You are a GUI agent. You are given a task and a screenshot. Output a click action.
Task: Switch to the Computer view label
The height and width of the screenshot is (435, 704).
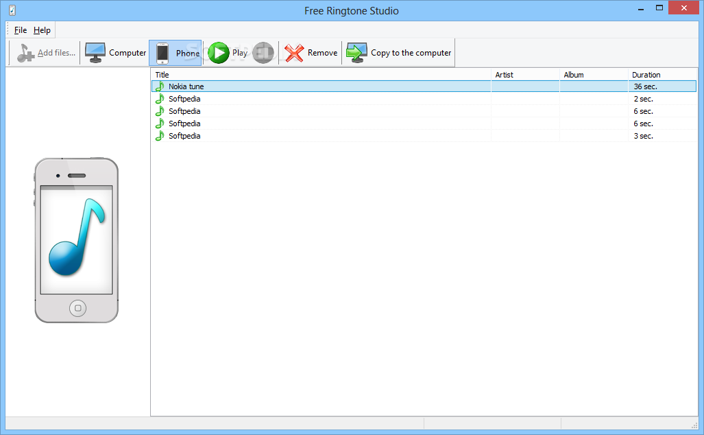(128, 53)
